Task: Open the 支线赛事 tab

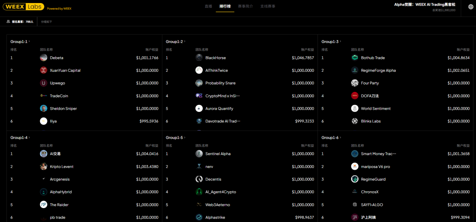Action: click(x=268, y=6)
